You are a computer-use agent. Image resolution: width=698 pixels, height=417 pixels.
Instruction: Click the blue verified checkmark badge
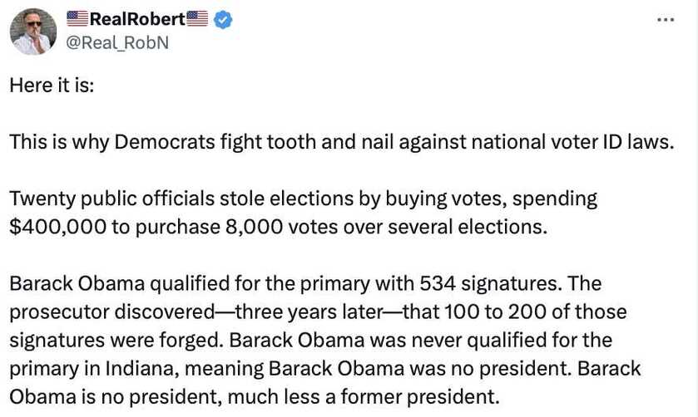[222, 19]
